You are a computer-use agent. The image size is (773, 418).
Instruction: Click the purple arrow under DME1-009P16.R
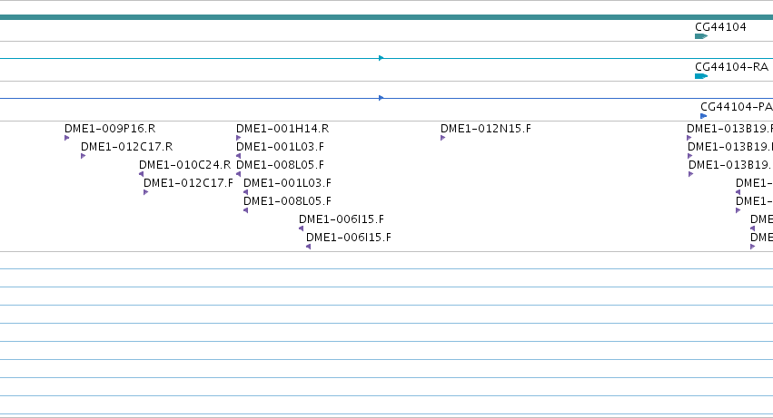[x=66, y=138]
